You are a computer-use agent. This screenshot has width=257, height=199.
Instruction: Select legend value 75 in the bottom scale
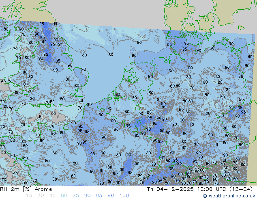[x=75, y=196]
